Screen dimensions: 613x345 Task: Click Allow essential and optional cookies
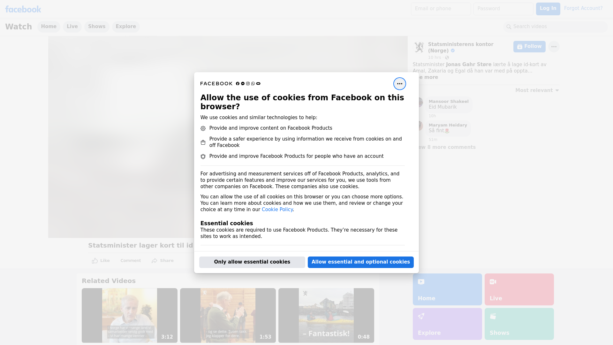(360, 262)
